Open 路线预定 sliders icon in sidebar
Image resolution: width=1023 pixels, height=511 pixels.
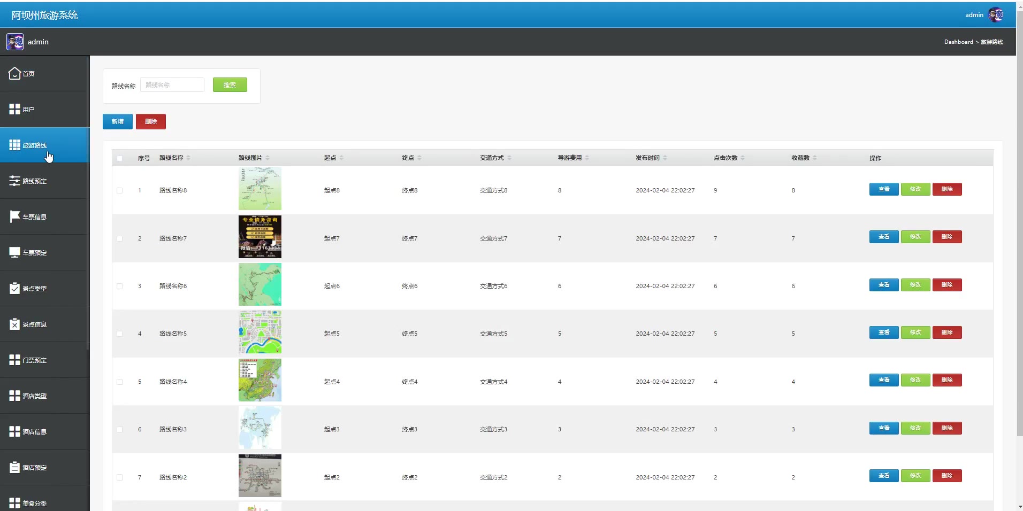tap(14, 181)
